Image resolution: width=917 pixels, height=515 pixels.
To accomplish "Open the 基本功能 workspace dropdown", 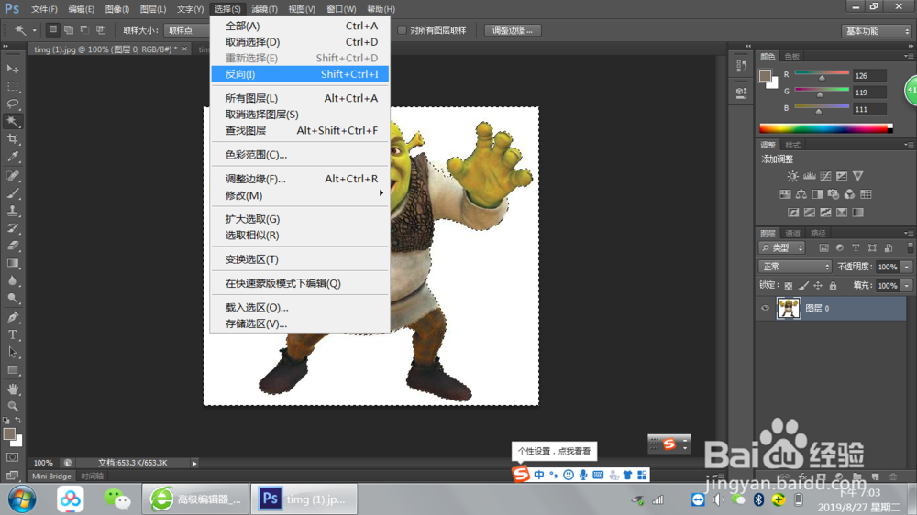I will (877, 31).
